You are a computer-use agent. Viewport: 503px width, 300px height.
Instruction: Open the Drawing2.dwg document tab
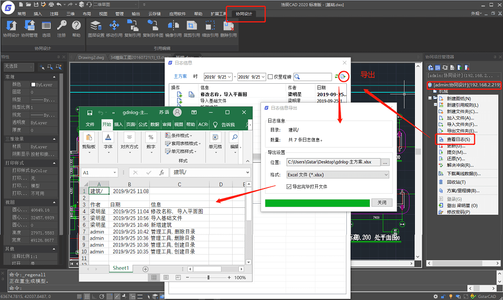tap(91, 58)
